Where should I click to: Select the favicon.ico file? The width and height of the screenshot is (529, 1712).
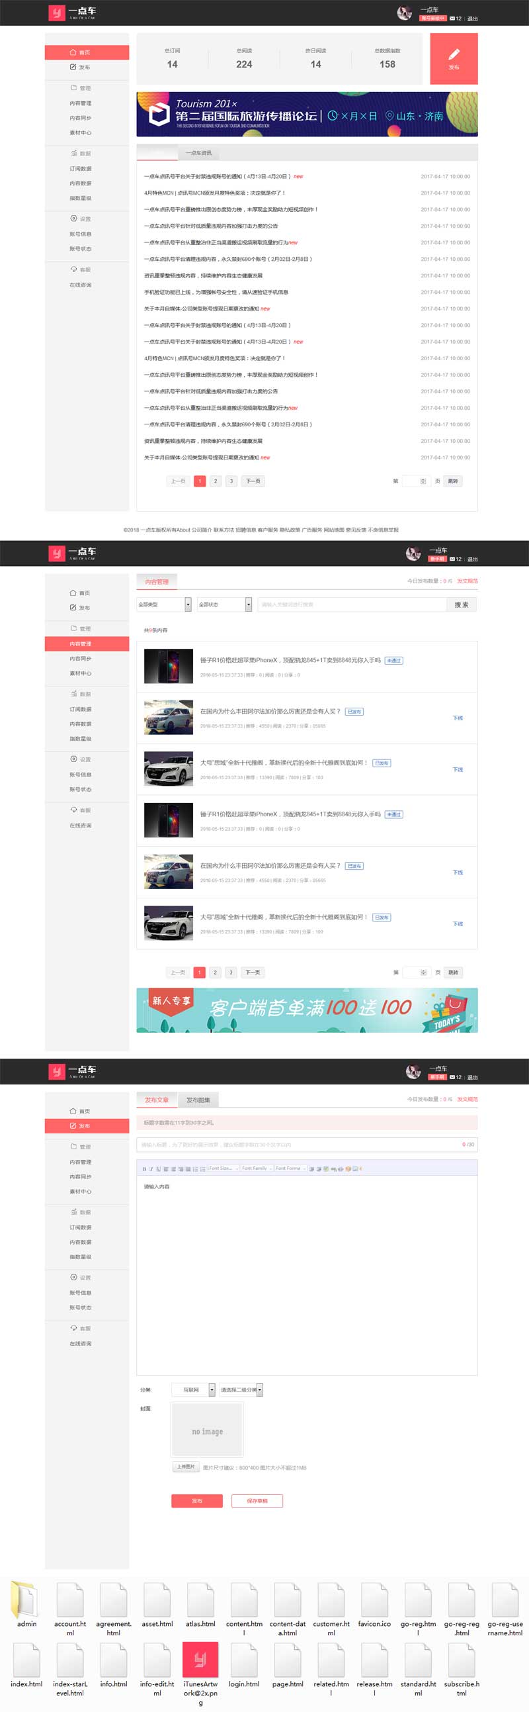point(374,1604)
